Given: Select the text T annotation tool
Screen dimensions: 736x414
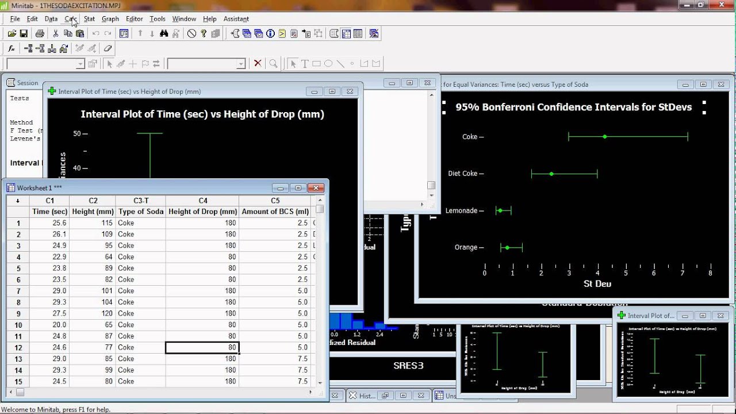Looking at the screenshot, I should 305,64.
